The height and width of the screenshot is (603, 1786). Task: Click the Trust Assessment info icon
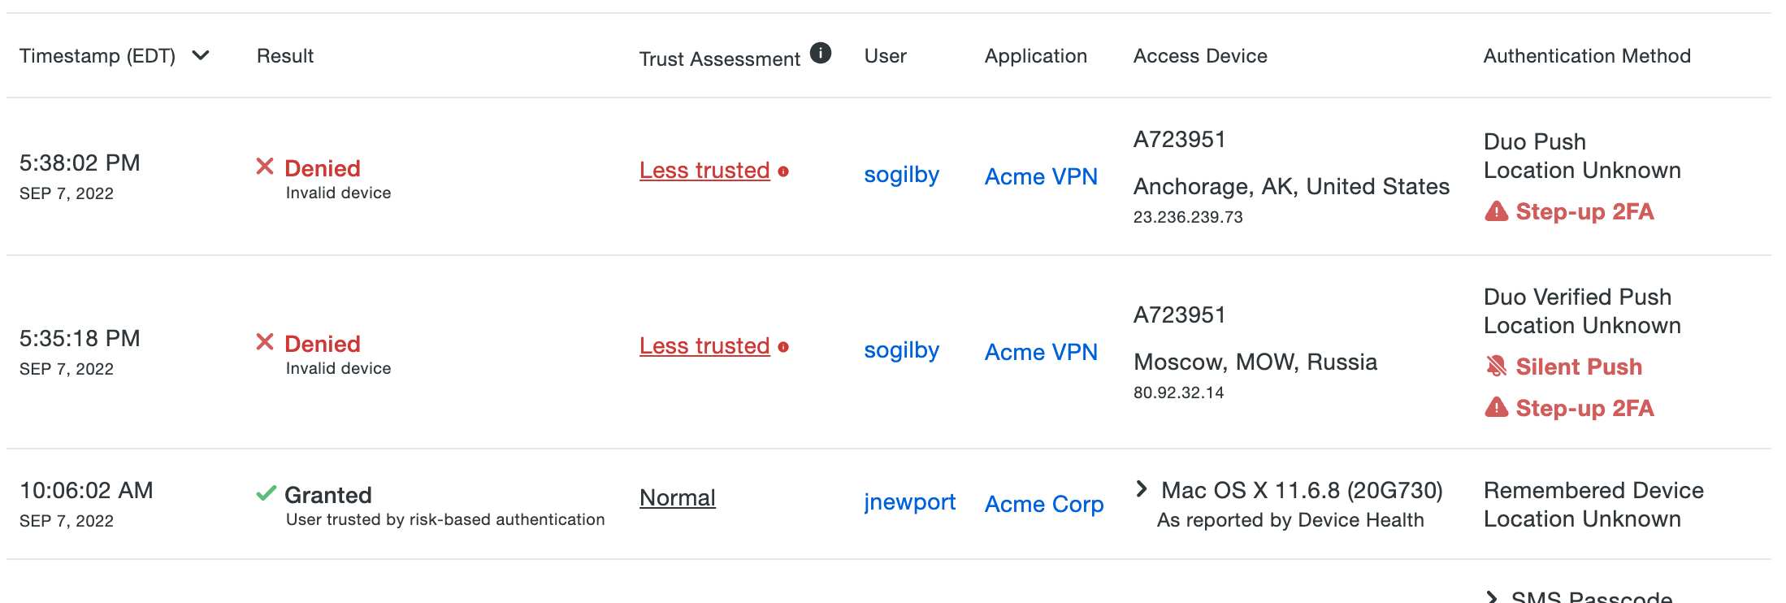click(821, 54)
